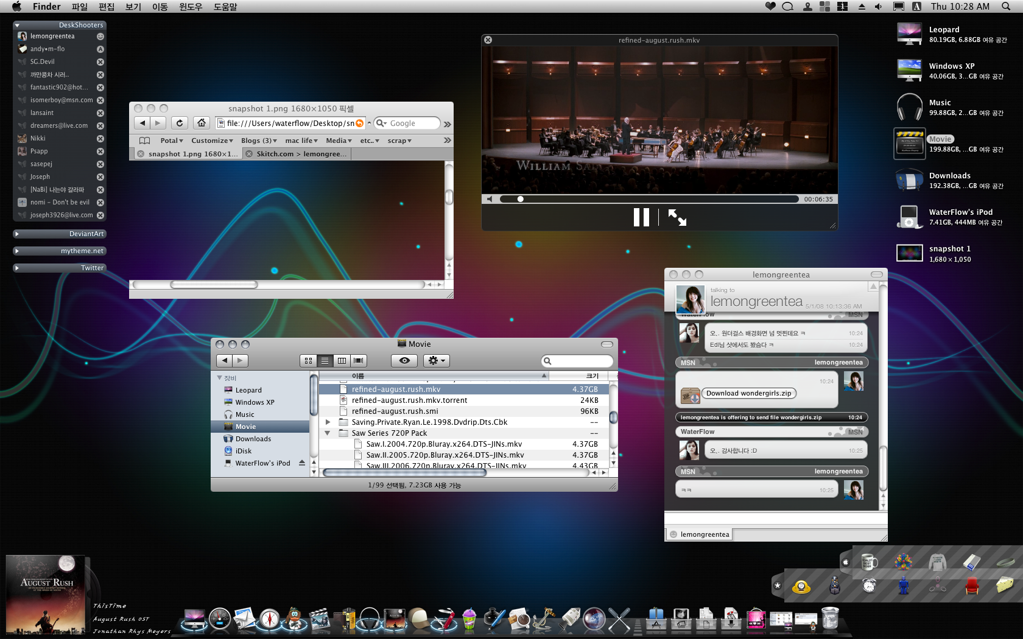Image resolution: width=1023 pixels, height=639 pixels.
Task: Go back in Movie Finder window
Action: (224, 361)
